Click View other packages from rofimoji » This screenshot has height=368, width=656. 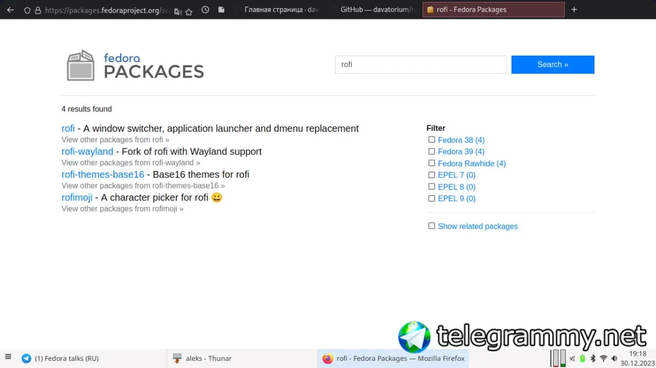click(122, 209)
